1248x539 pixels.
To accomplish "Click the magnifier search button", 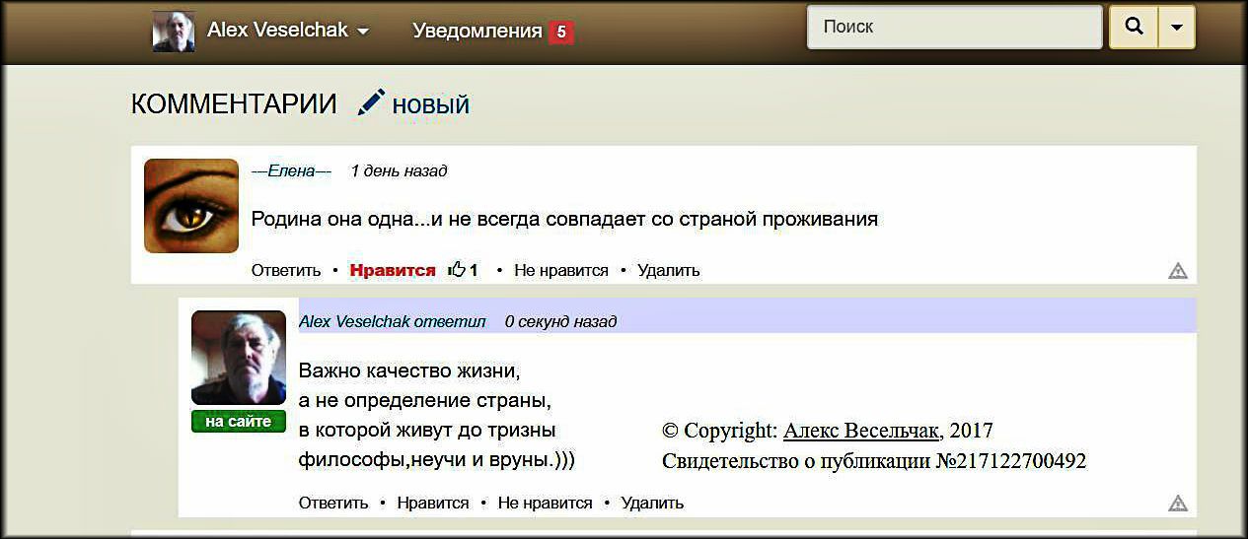I will point(1134,28).
